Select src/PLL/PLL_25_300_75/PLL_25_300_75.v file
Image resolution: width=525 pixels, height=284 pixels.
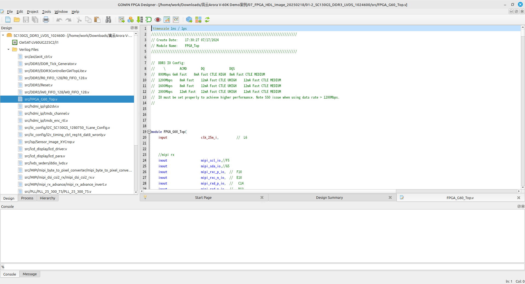pyautogui.click(x=58, y=191)
